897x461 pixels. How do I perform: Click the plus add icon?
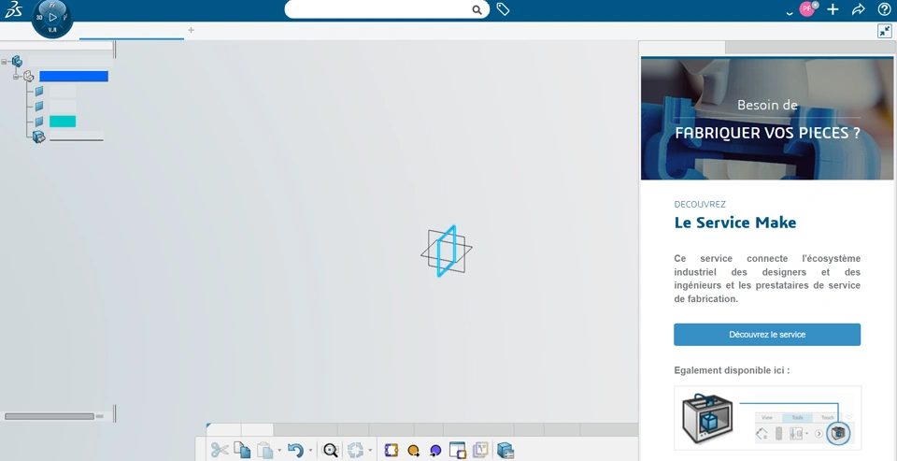click(x=833, y=9)
